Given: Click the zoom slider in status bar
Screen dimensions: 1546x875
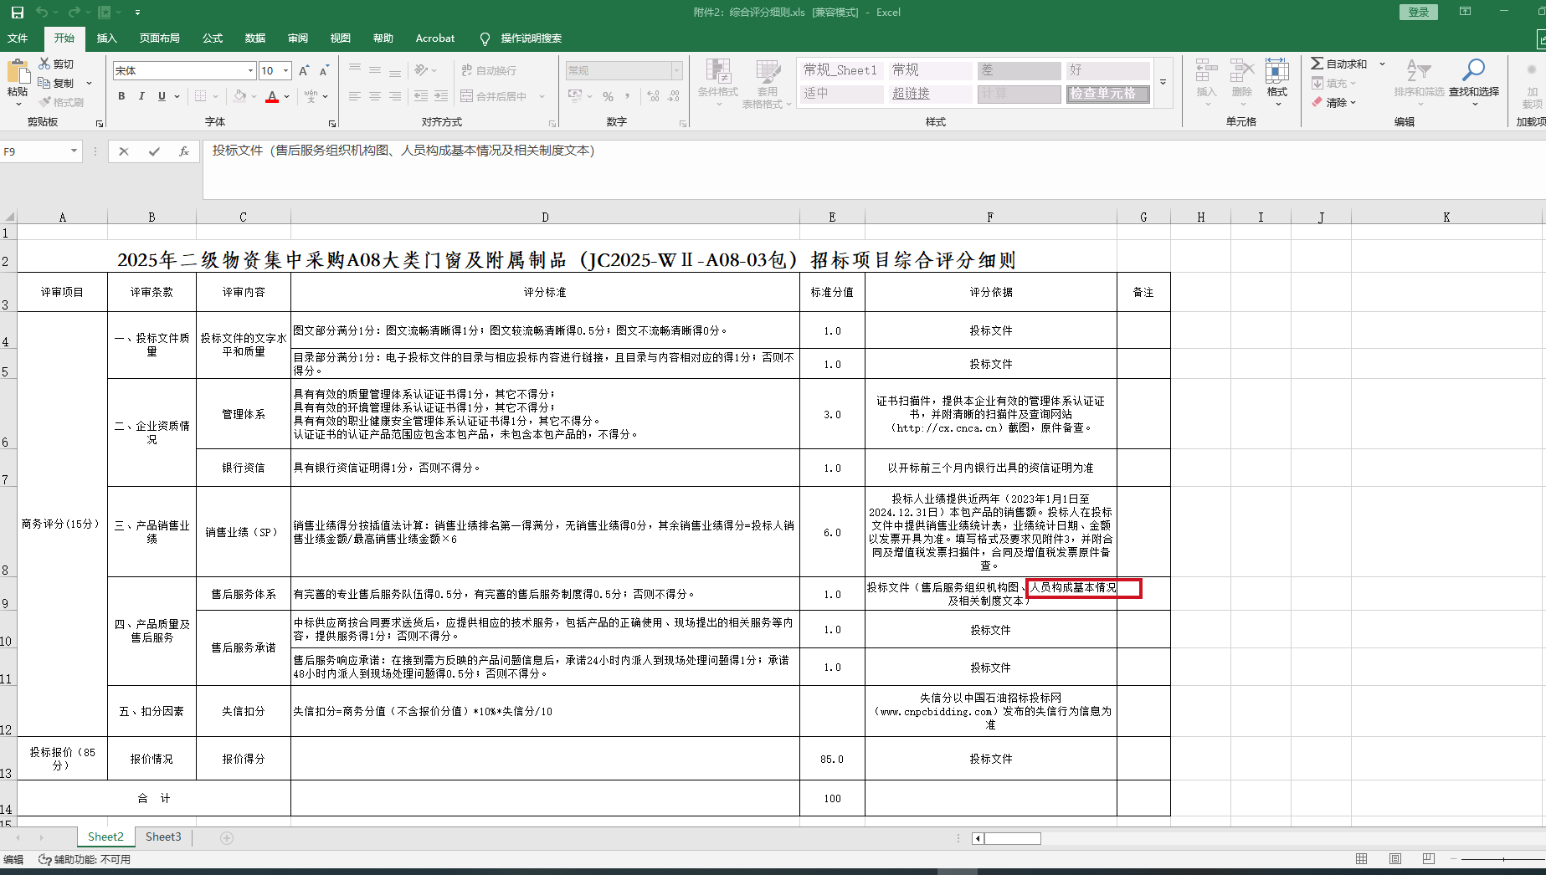Looking at the screenshot, I should click(x=1502, y=859).
